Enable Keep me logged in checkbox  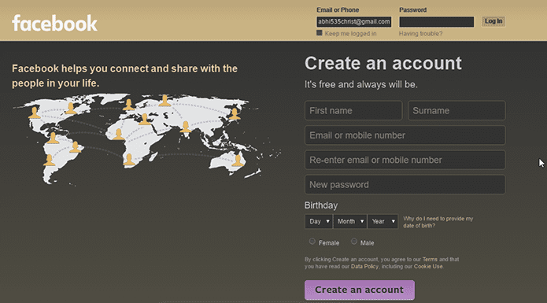[320, 33]
